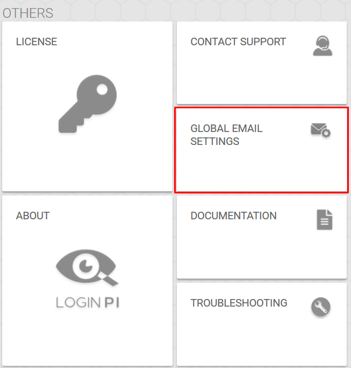Open the ABOUT tile label
Viewport: 351px width, 368px height.
coord(33,216)
